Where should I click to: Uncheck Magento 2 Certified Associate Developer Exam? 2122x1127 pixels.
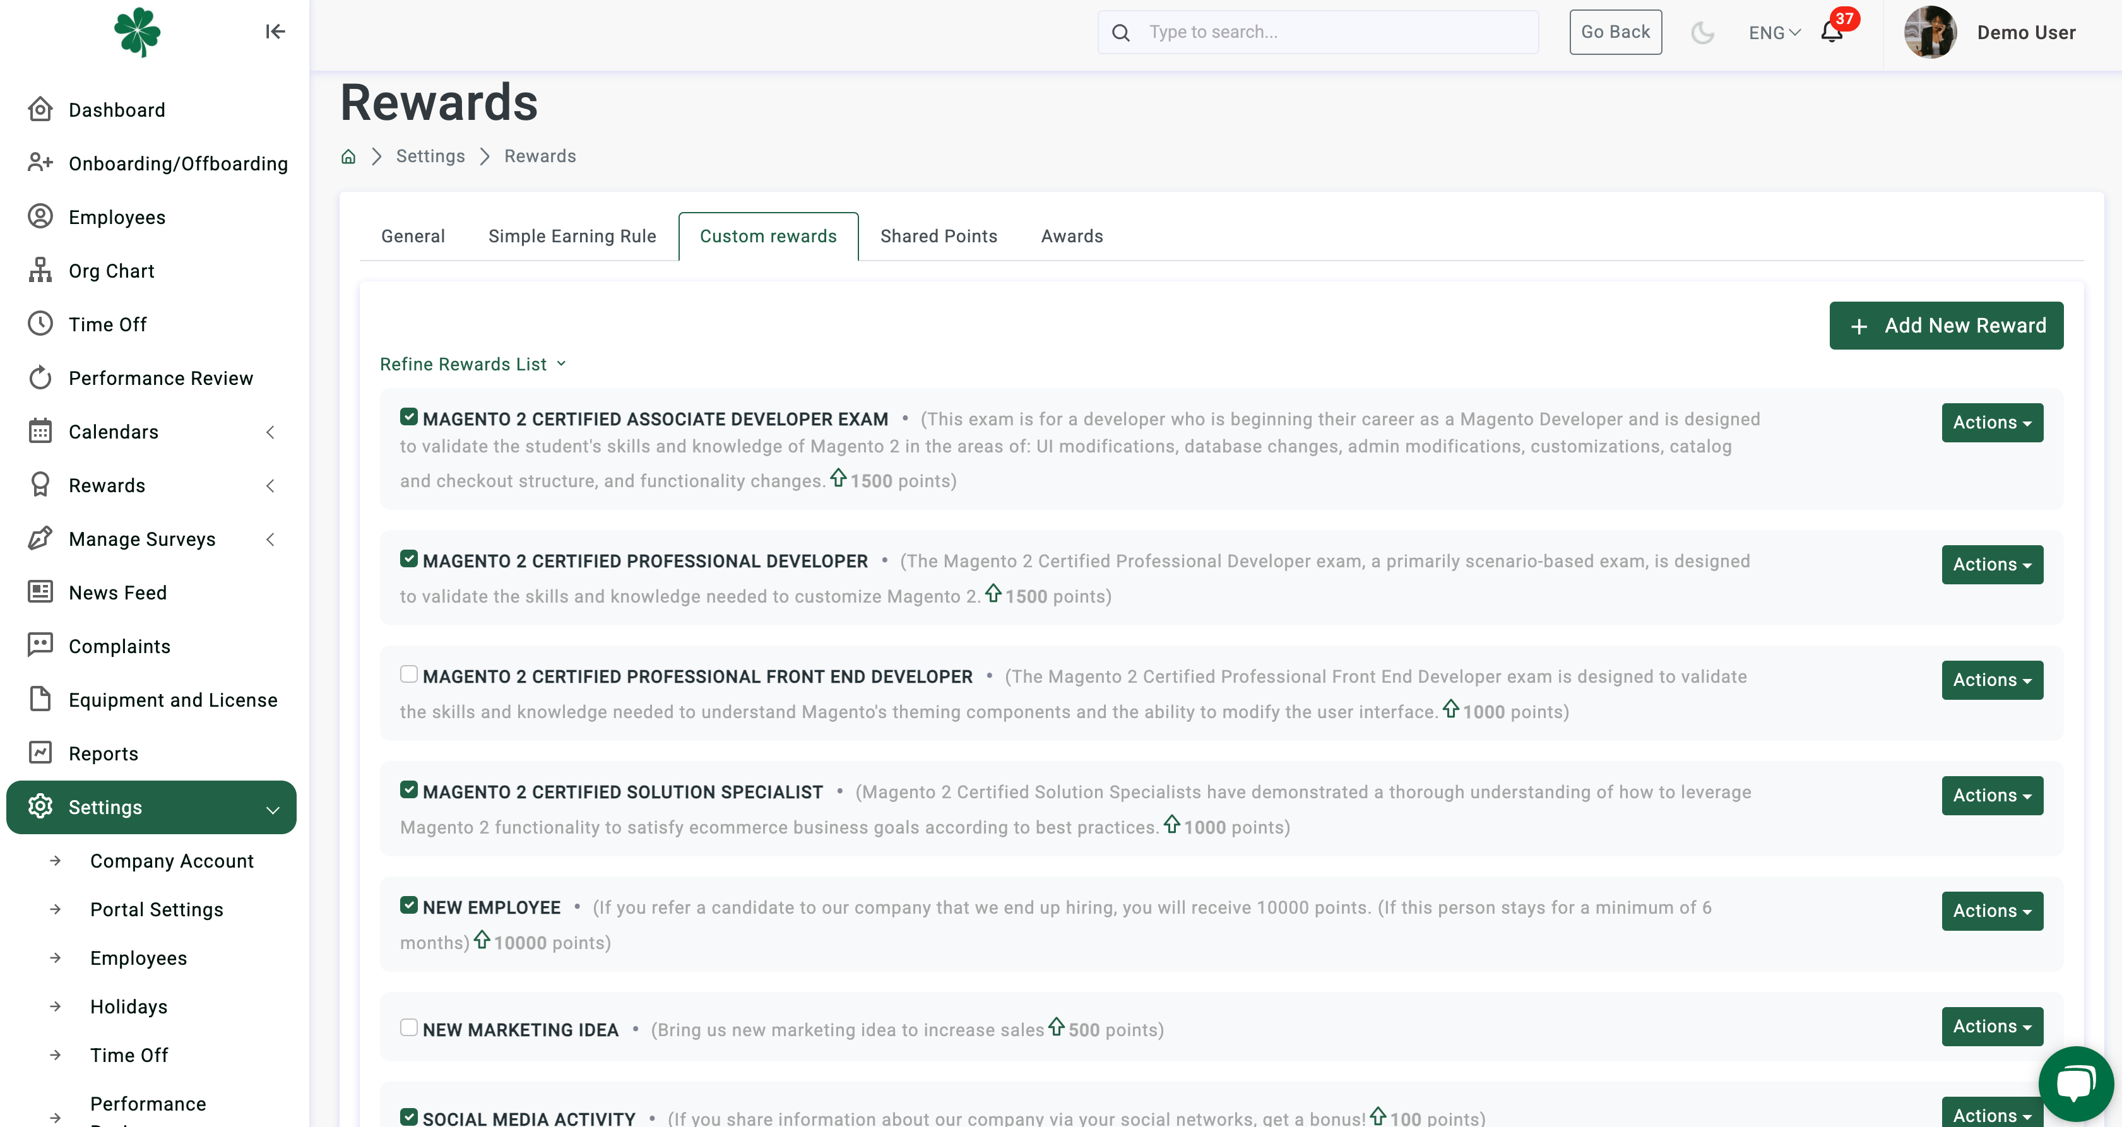(408, 417)
